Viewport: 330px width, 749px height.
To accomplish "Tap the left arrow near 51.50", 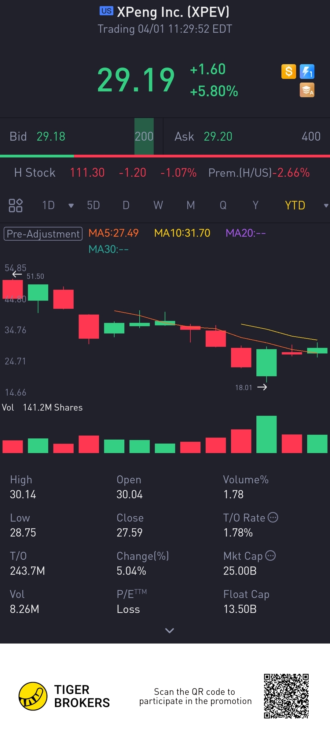I will coord(17,274).
